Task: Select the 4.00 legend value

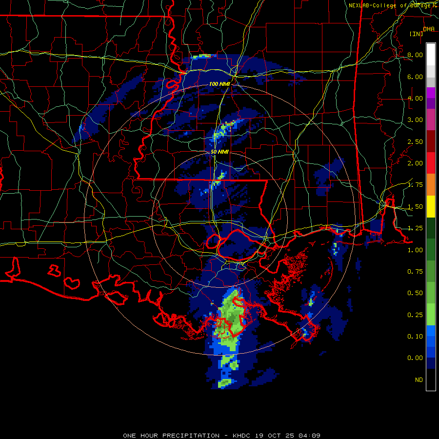Action: coord(415,98)
